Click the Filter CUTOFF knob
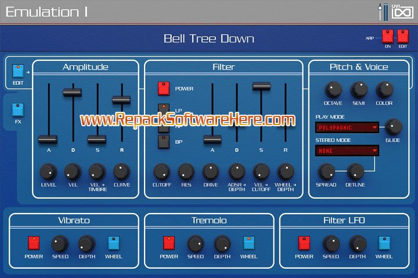Image resolution: width=418 pixels, height=278 pixels. [162, 171]
